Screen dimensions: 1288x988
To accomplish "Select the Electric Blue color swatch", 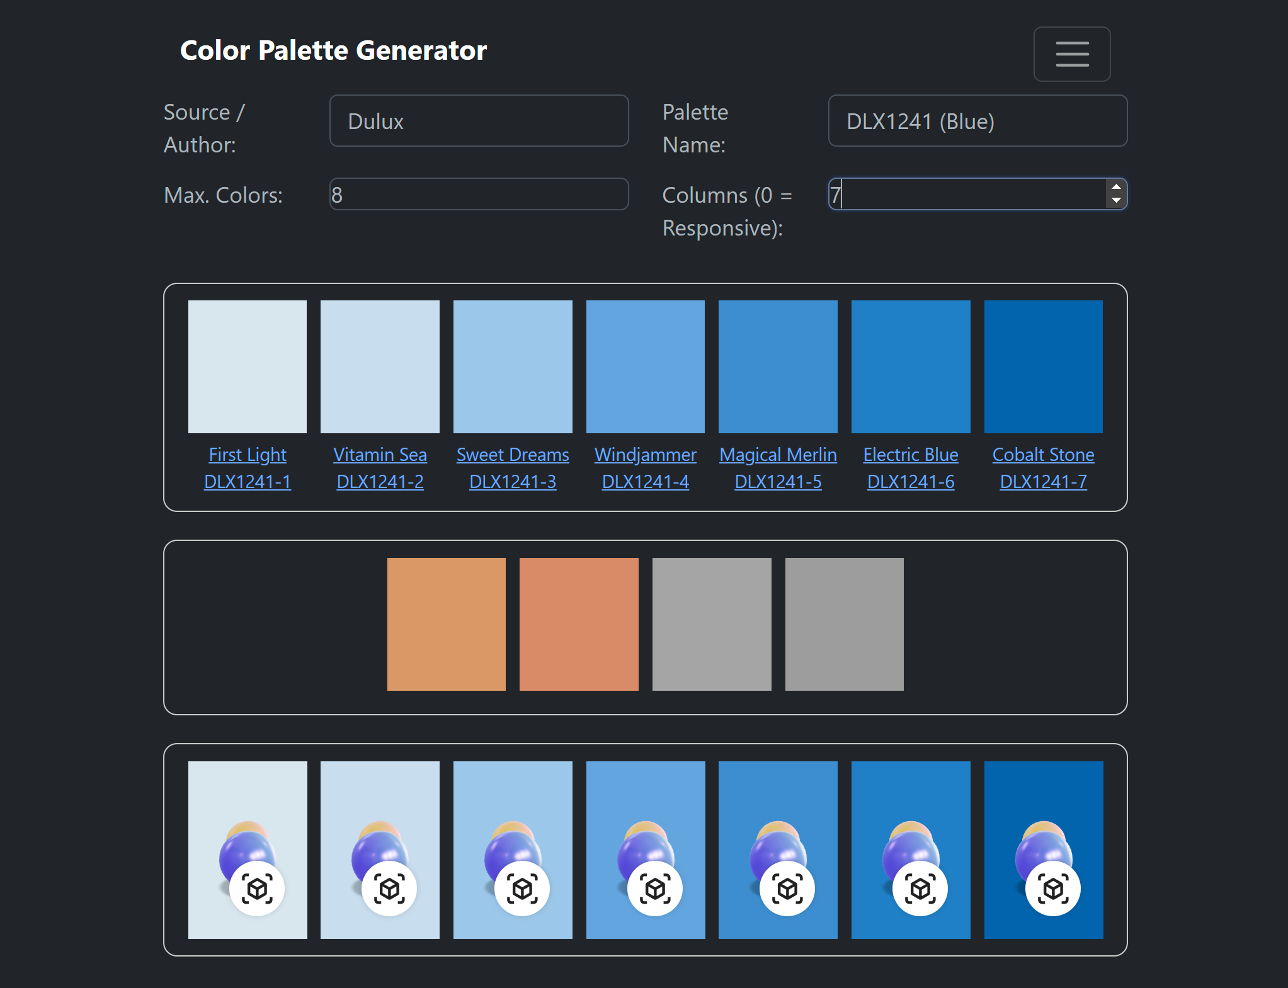I will point(911,366).
